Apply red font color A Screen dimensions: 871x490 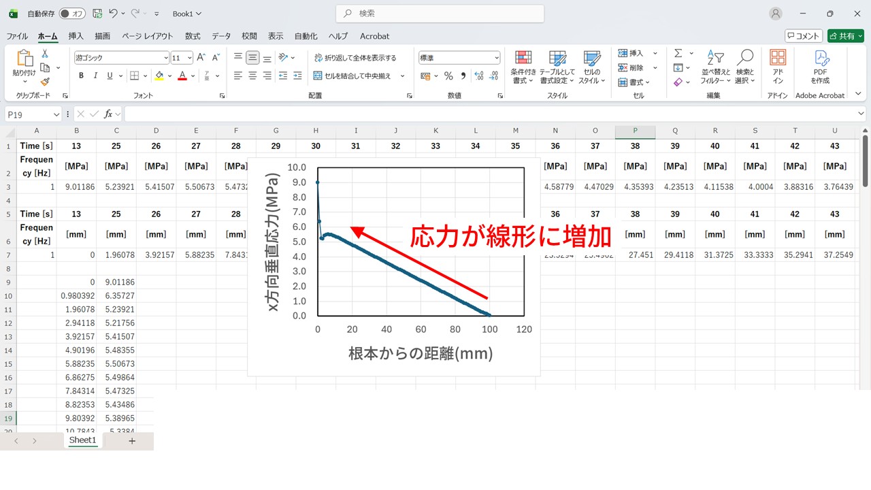(x=182, y=76)
